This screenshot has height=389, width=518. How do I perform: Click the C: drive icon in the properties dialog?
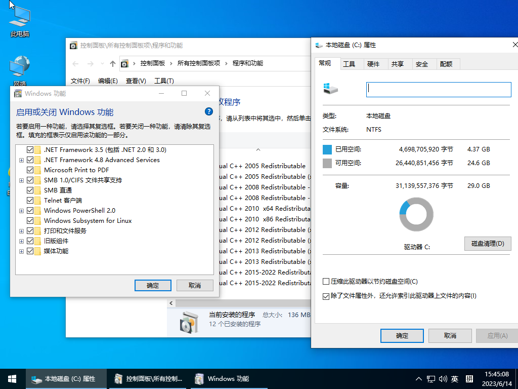[331, 89]
